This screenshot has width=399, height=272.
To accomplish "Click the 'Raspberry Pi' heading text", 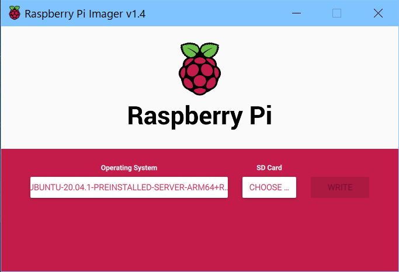I will click(x=200, y=116).
